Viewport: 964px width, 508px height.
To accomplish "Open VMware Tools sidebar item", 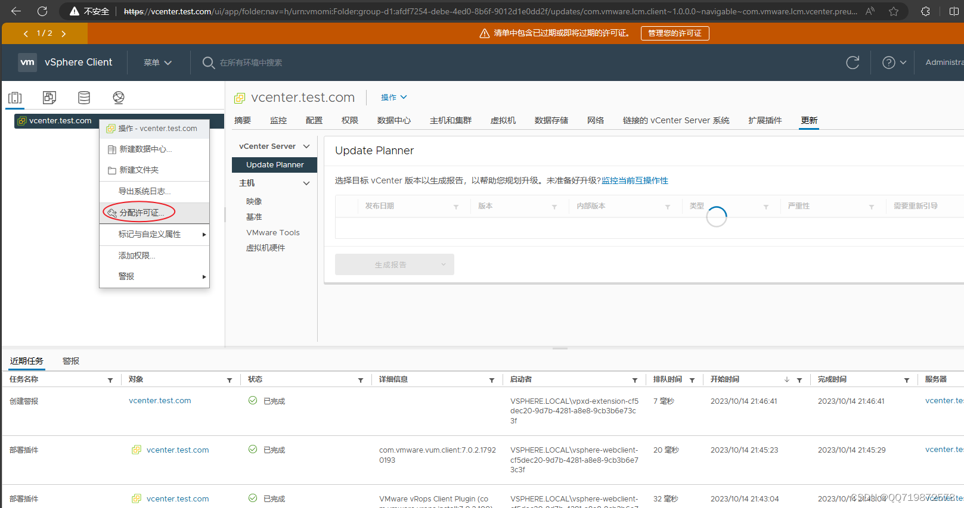I will [x=273, y=232].
